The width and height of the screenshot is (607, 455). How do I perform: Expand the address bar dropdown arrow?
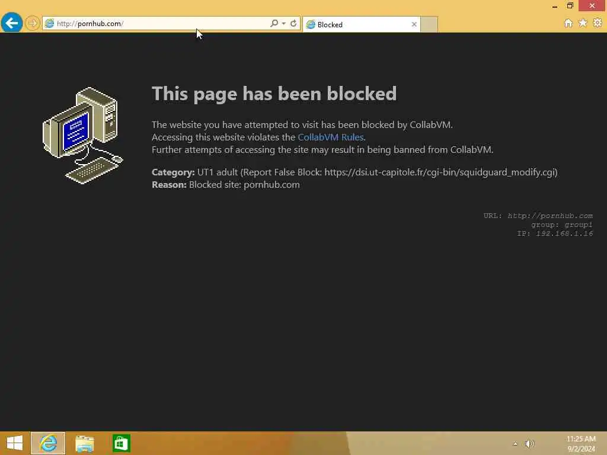(284, 24)
